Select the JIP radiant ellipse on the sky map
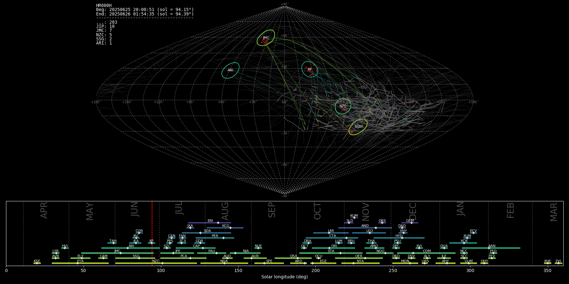Screen dimensions: 569x284 click(x=309, y=69)
